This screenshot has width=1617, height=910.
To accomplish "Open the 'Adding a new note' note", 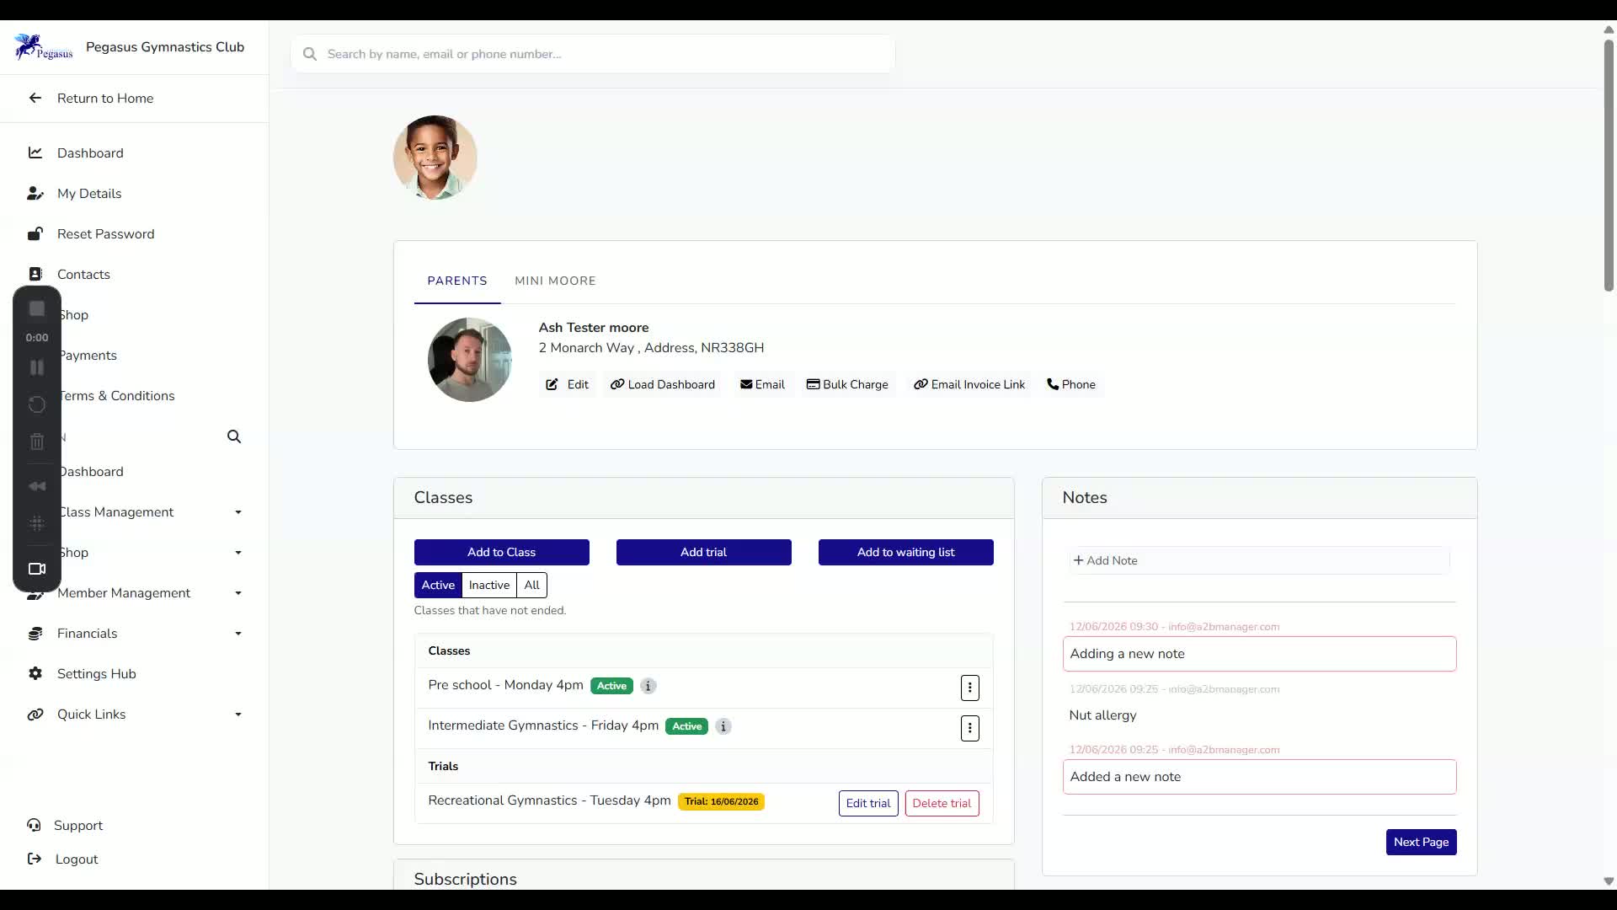I will pyautogui.click(x=1260, y=654).
